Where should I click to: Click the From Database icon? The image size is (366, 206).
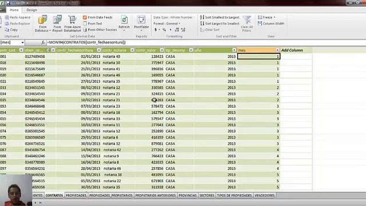point(43,23)
